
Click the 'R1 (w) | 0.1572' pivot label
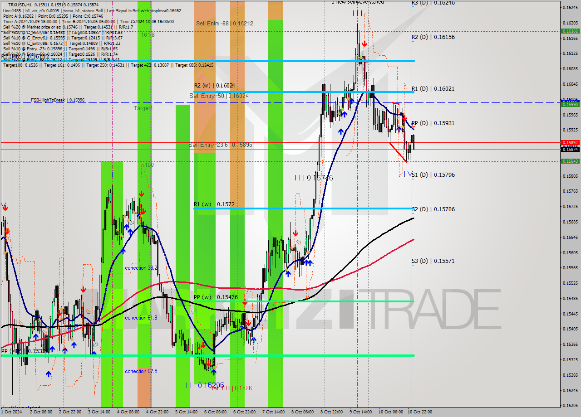pyautogui.click(x=214, y=204)
